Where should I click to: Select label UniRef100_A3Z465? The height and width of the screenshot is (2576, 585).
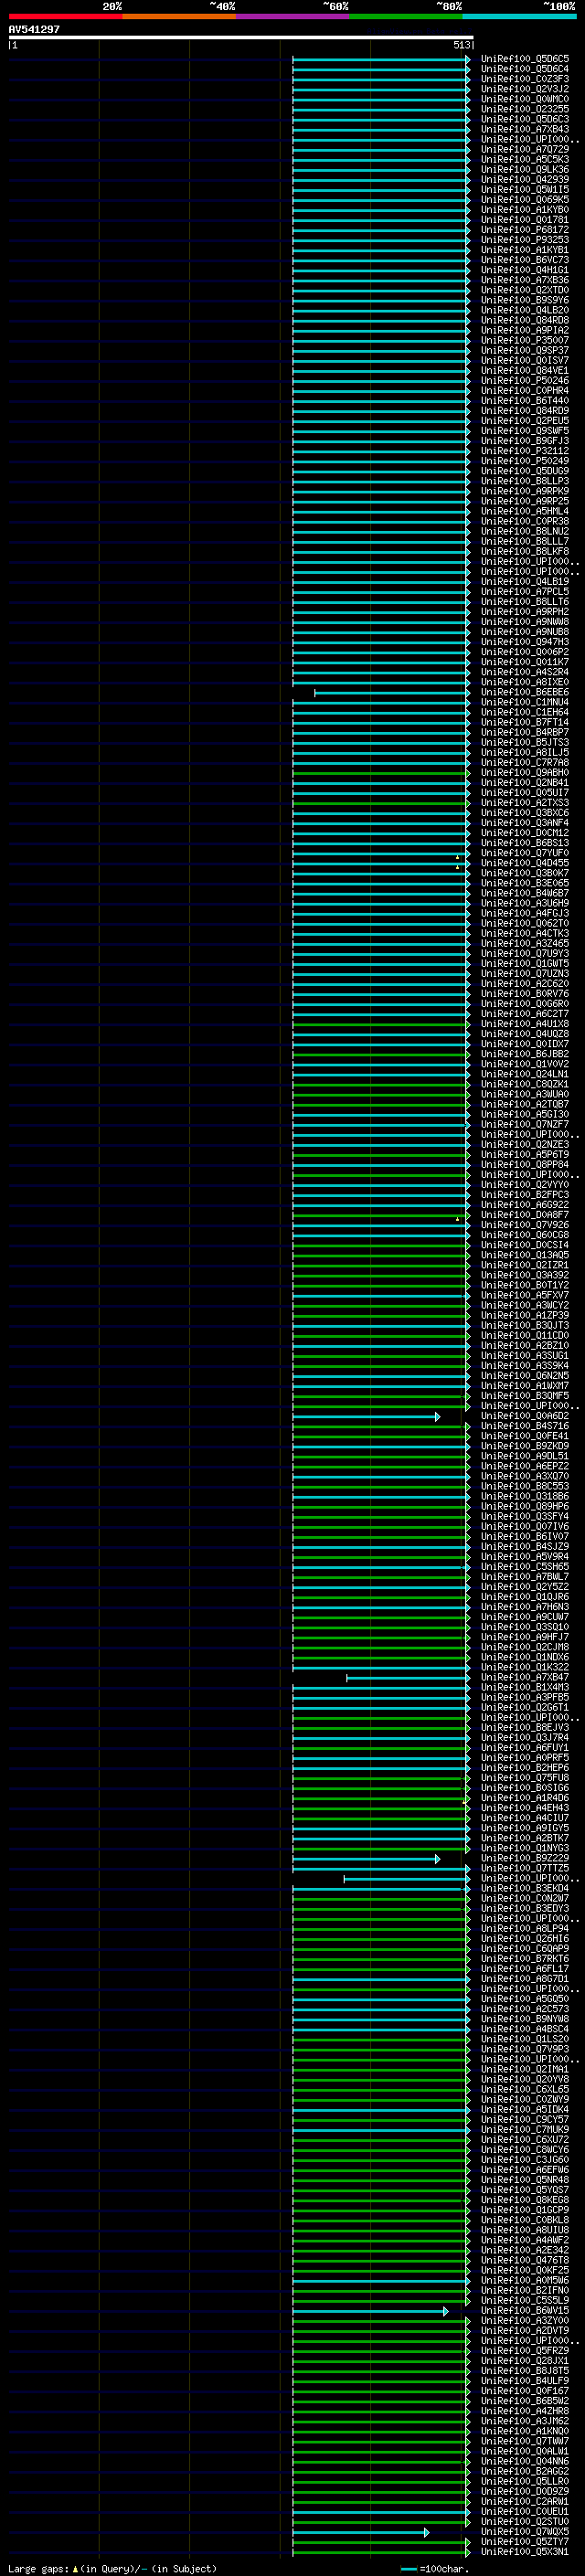[524, 943]
